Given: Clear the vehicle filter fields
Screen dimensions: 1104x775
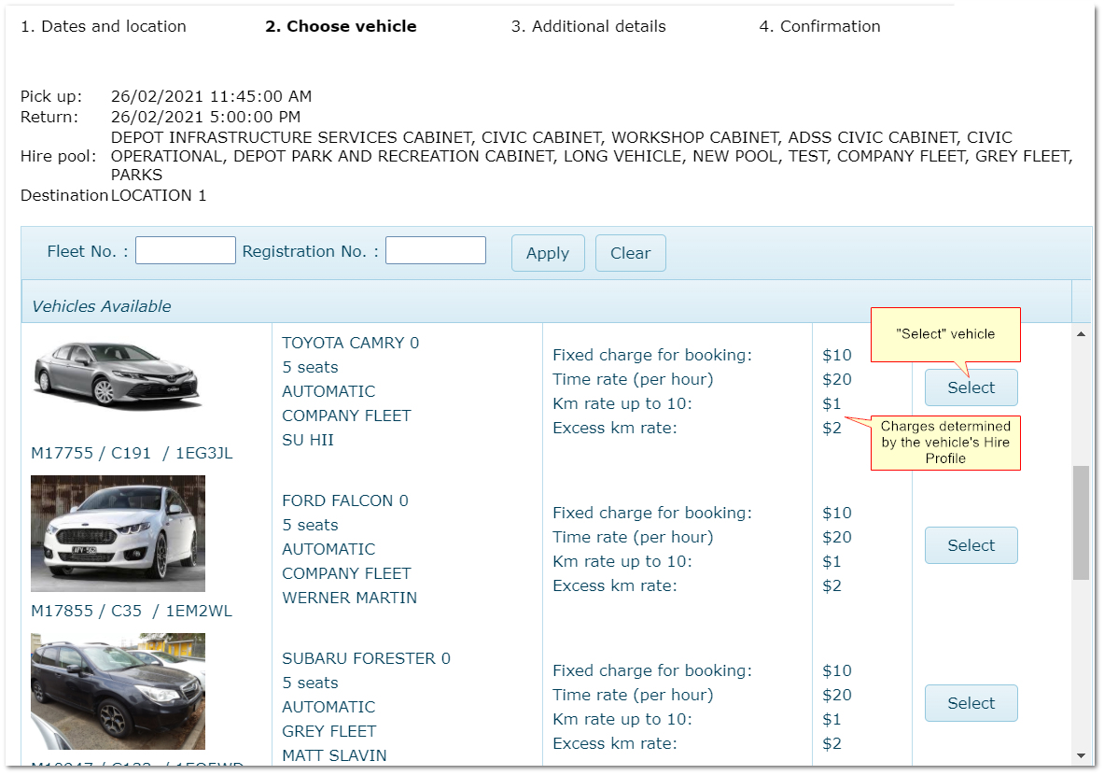Looking at the screenshot, I should click(630, 253).
